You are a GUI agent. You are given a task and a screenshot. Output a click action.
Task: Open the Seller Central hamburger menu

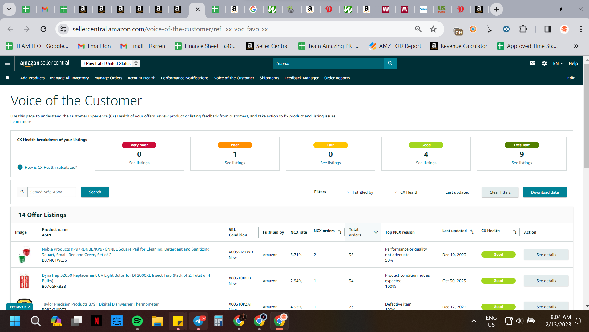pos(7,63)
